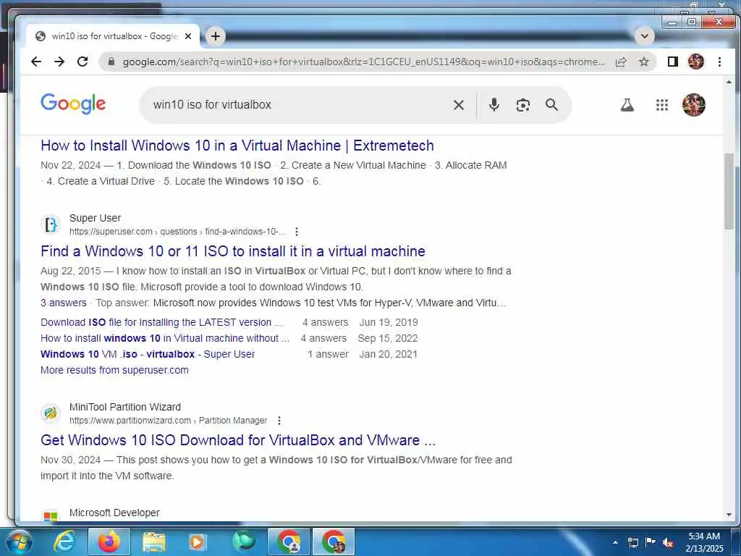Open media player from taskbar
Viewport: 741px width, 556px height.
pyautogui.click(x=197, y=542)
